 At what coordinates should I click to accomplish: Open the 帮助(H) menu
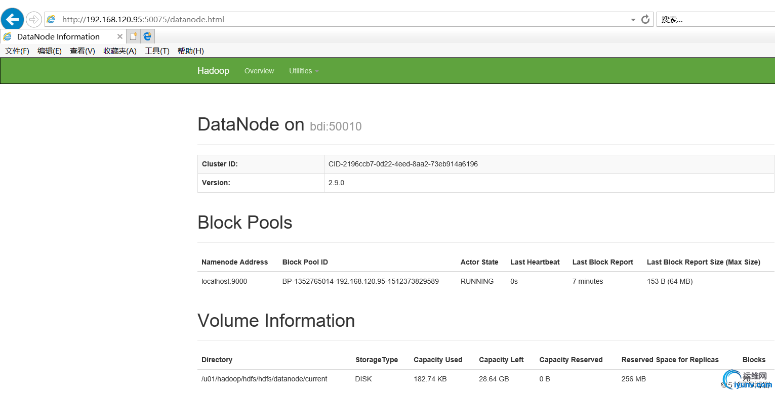[x=191, y=51]
